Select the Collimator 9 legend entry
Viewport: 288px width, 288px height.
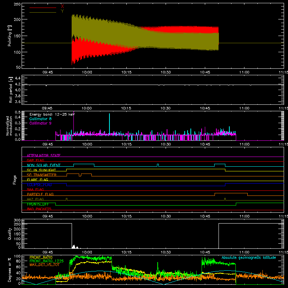pos(40,123)
